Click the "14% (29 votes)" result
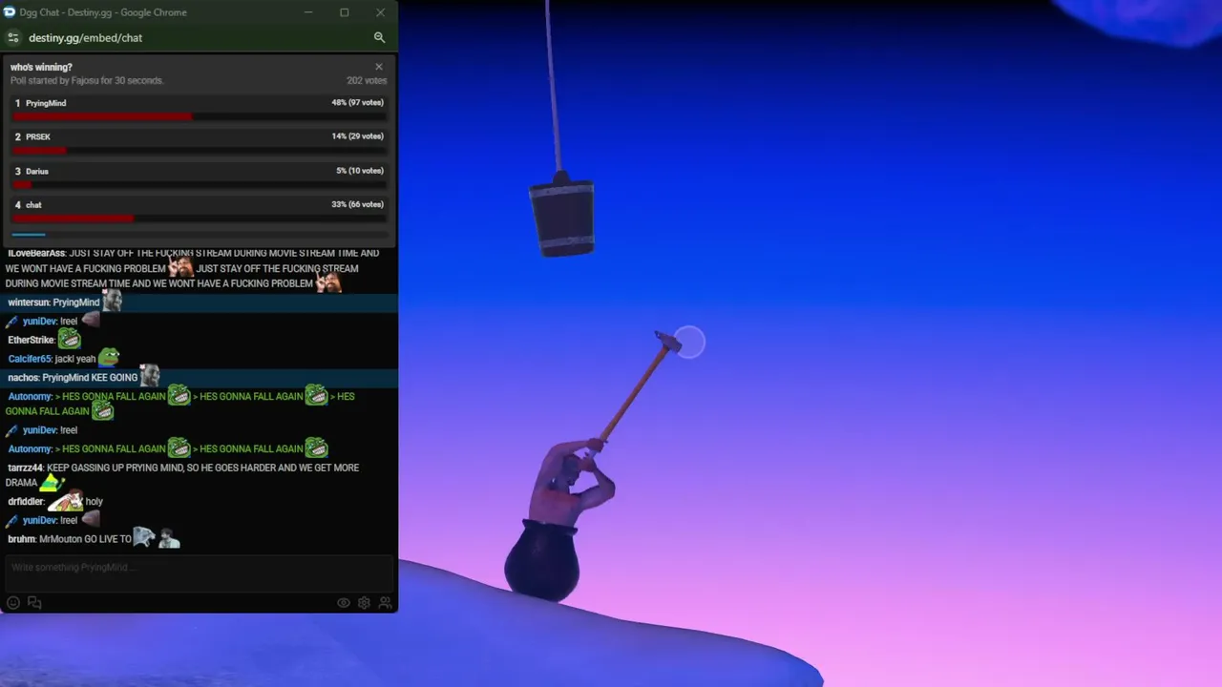Screen dimensions: 1222x687 pyautogui.click(x=357, y=136)
